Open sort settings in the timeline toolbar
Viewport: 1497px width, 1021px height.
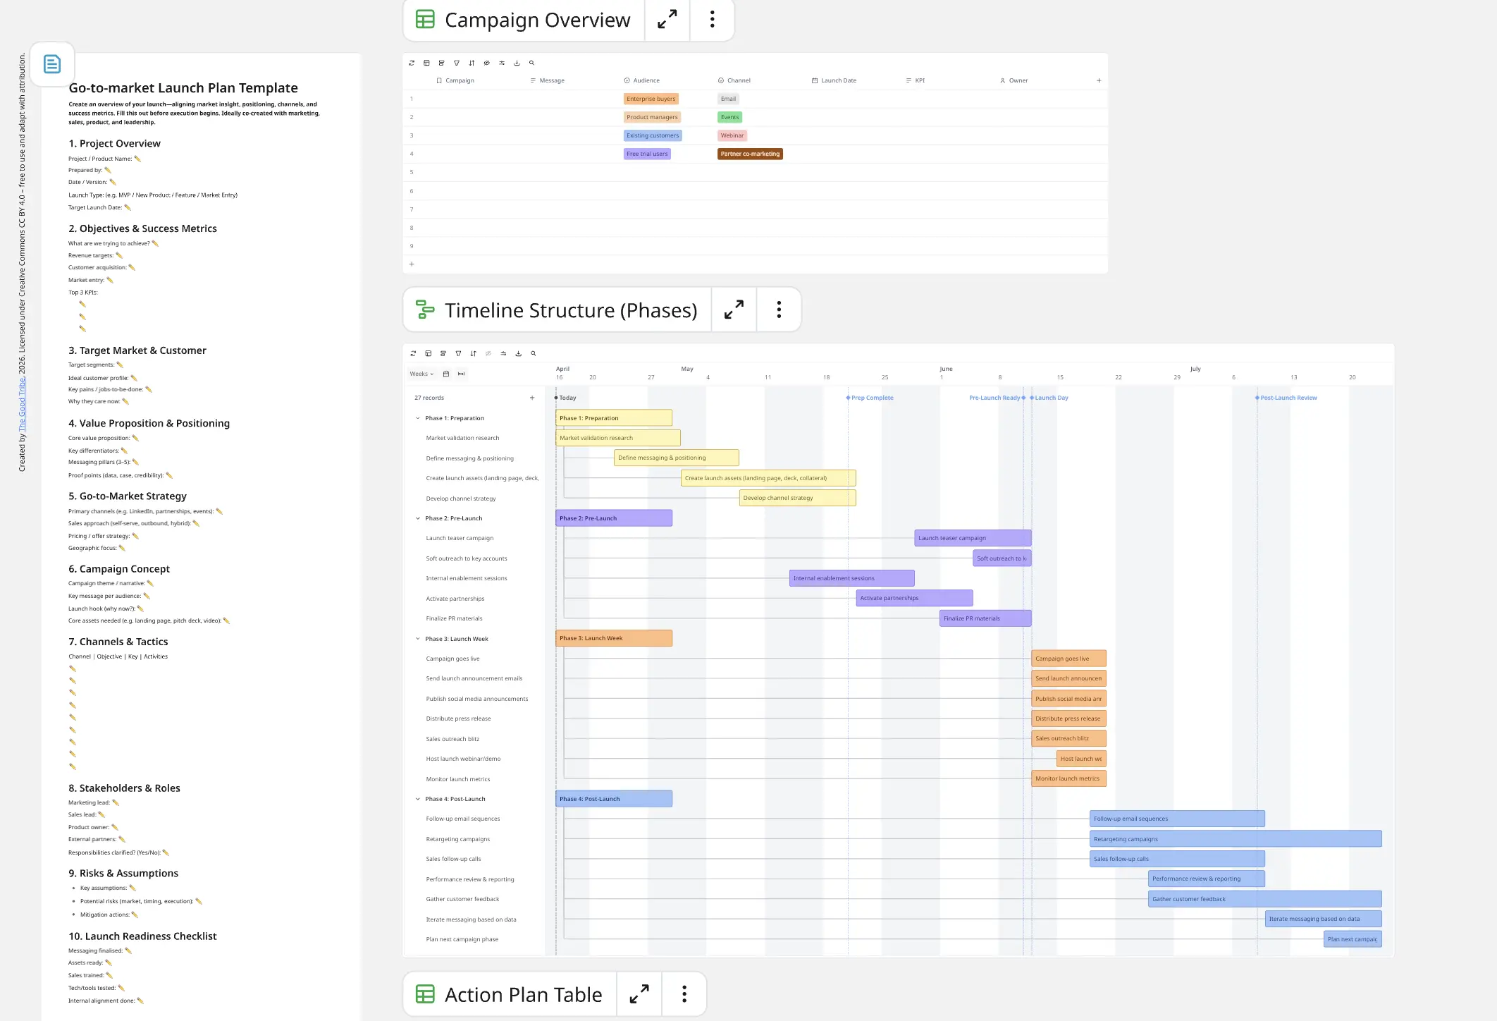(x=473, y=353)
